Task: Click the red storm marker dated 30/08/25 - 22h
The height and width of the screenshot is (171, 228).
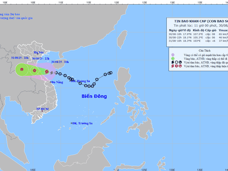Action: point(35,71)
